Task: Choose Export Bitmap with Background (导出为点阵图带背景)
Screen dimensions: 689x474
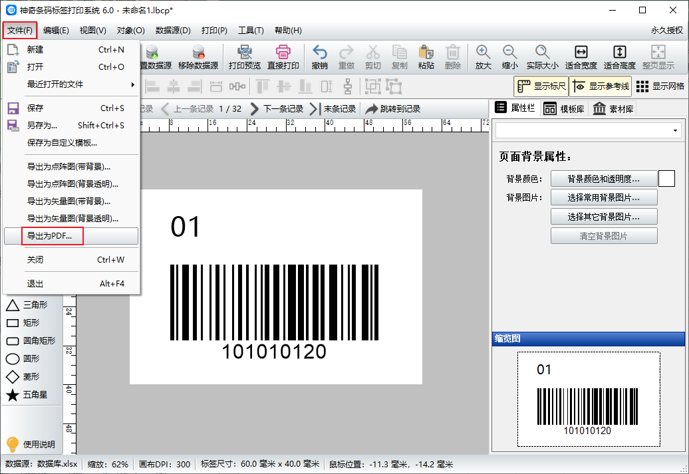Action: [x=71, y=166]
